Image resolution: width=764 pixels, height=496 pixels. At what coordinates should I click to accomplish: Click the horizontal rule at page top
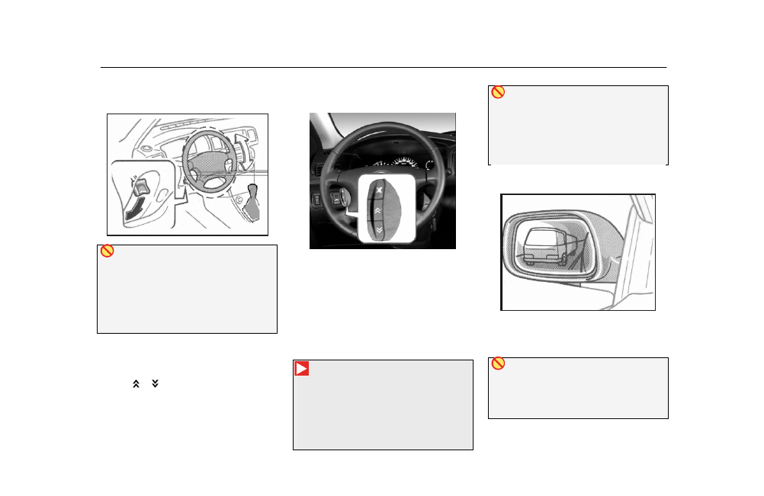(384, 68)
